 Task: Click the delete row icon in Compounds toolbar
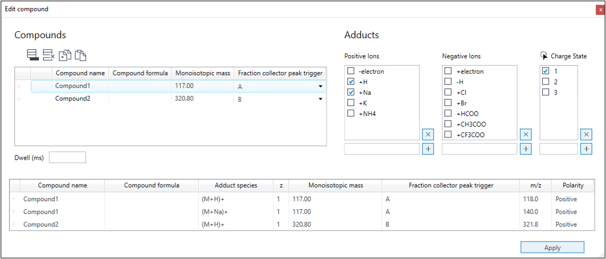click(x=49, y=55)
